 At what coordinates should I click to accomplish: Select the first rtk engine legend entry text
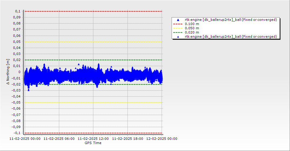231,20
